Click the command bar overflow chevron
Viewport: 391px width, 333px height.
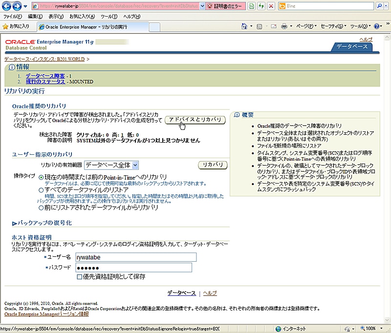[x=388, y=23]
